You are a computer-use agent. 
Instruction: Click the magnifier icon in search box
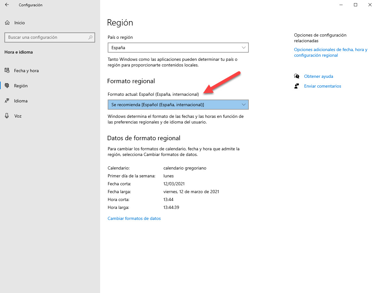[x=90, y=37]
